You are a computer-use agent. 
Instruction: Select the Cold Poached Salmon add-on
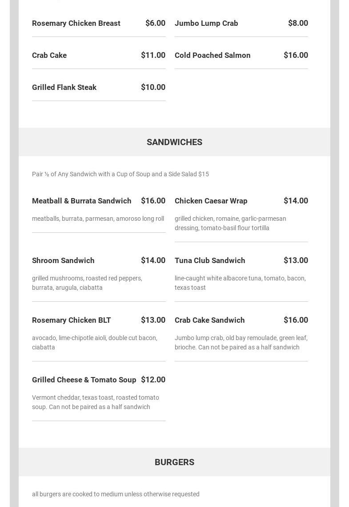click(213, 55)
